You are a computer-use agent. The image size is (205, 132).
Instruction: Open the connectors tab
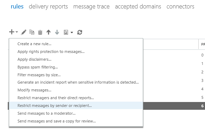180,6
